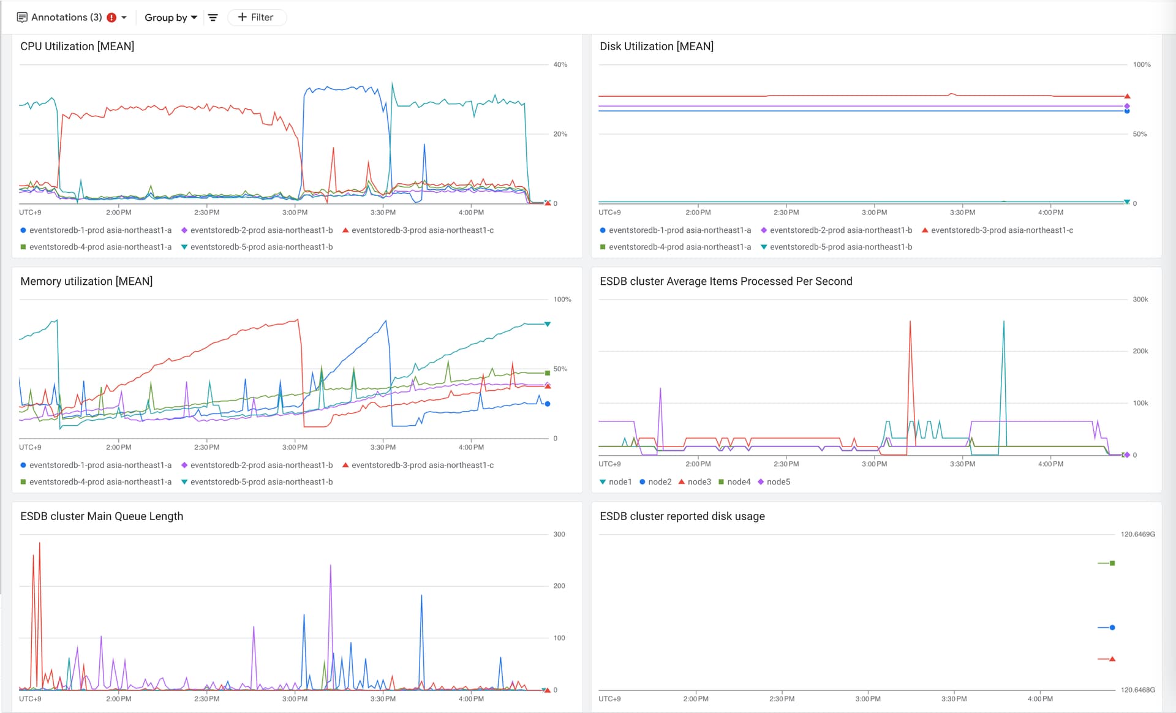The width and height of the screenshot is (1176, 713).
Task: Click UTC+9 label in Main Queue Length chart
Action: (30, 699)
